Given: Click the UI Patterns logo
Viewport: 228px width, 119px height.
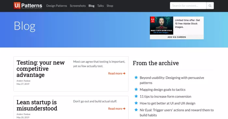Looking at the screenshot, I should pyautogui.click(x=28, y=6).
